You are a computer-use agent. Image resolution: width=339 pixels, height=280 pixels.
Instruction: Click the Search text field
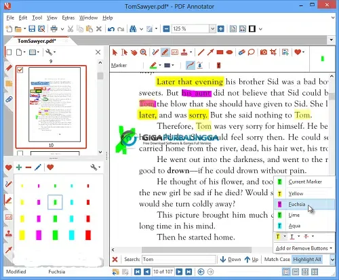tap(179, 259)
